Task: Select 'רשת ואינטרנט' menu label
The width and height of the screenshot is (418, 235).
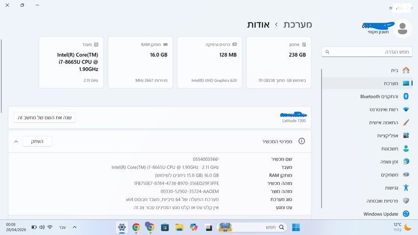Action: (384, 110)
